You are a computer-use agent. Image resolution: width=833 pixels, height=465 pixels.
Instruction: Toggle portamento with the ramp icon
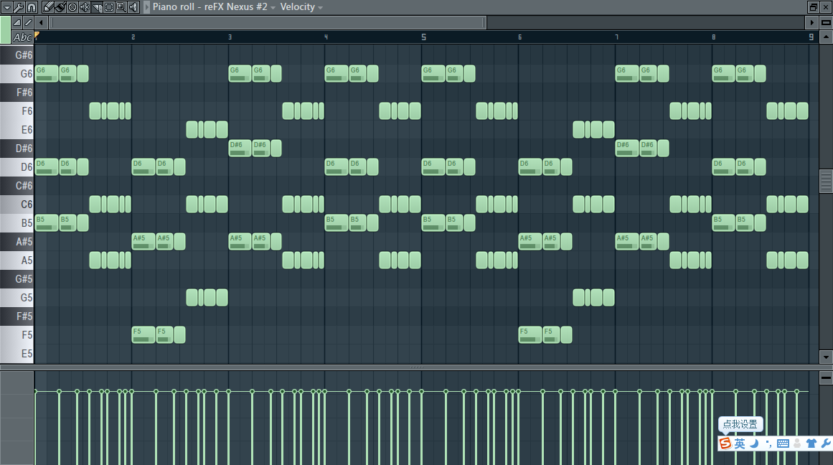coord(17,22)
